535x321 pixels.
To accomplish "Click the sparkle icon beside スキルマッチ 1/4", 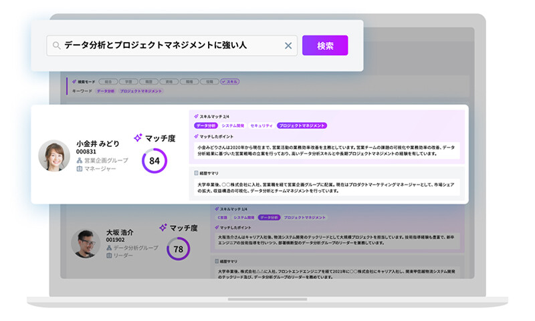I will [x=217, y=209].
